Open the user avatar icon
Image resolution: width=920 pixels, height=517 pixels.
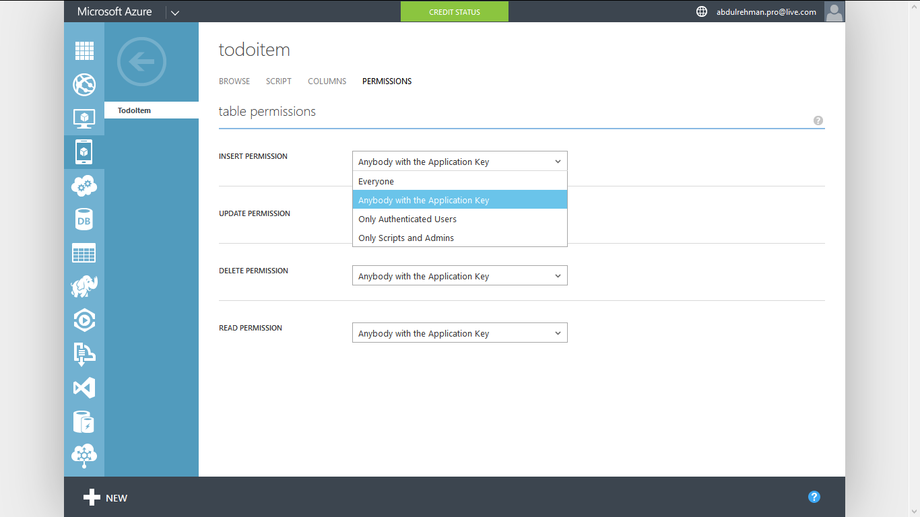tap(834, 11)
